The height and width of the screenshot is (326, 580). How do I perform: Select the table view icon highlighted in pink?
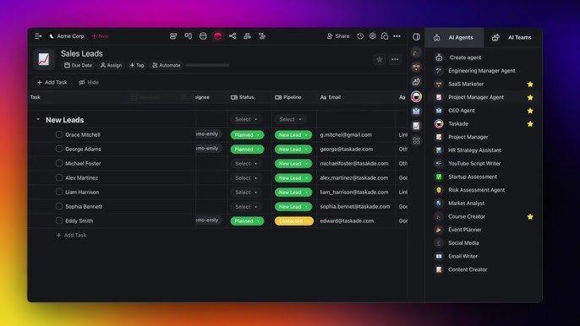click(218, 36)
